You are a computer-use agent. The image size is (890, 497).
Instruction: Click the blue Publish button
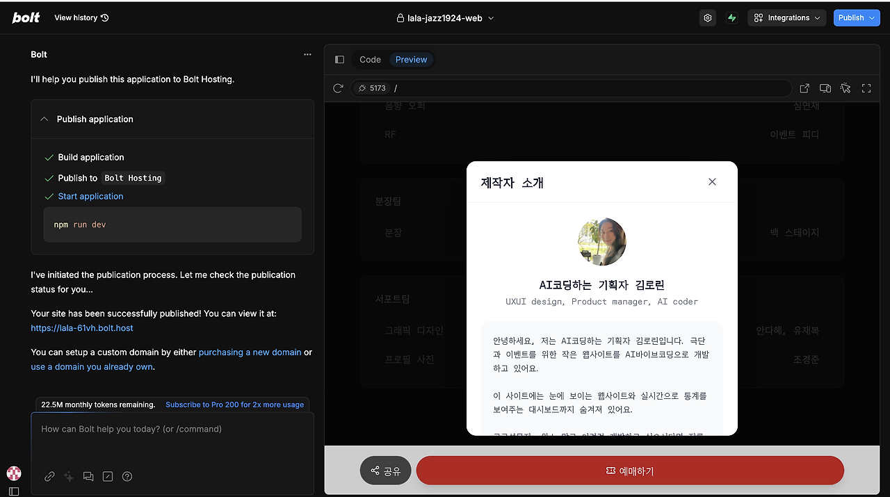point(857,18)
